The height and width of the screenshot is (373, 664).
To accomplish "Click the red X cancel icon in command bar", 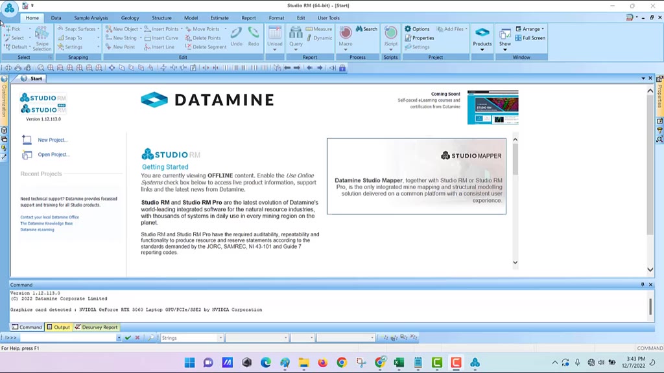I will [137, 337].
